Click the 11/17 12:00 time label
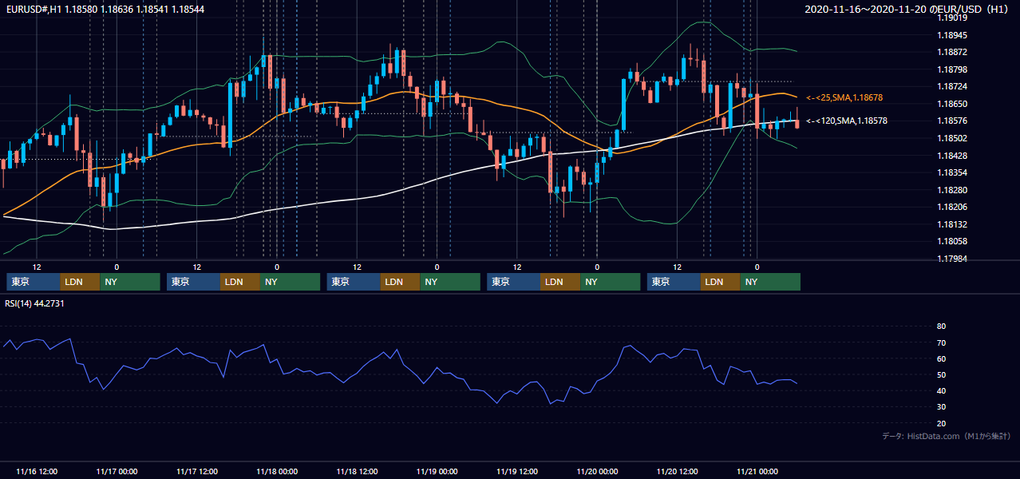Screen dimensions: 1020x479 [x=197, y=471]
